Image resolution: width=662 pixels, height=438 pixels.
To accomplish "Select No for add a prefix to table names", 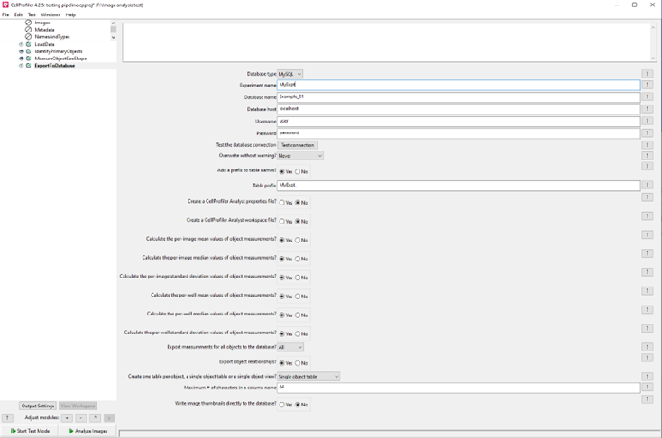I will point(298,172).
